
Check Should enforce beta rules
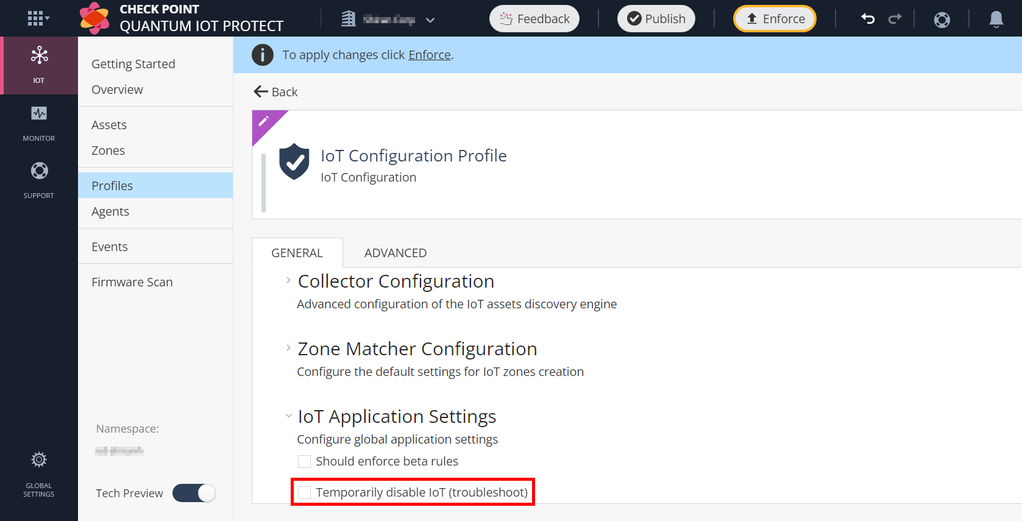[x=304, y=461]
